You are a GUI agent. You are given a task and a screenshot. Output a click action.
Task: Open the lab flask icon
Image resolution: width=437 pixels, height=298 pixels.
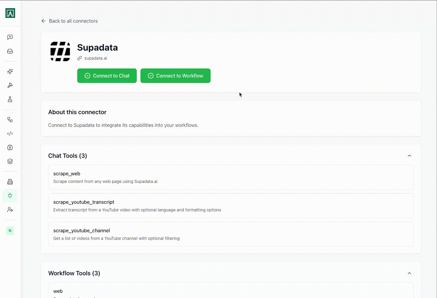tap(10, 99)
